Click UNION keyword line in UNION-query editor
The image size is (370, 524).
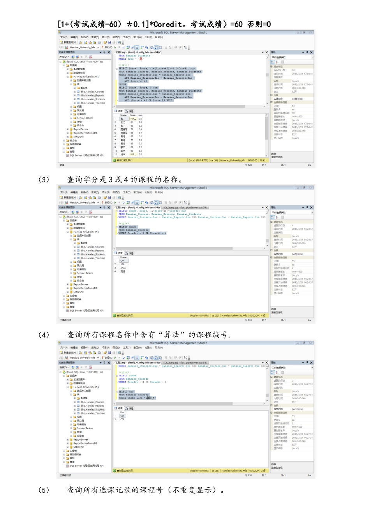tap(122, 85)
